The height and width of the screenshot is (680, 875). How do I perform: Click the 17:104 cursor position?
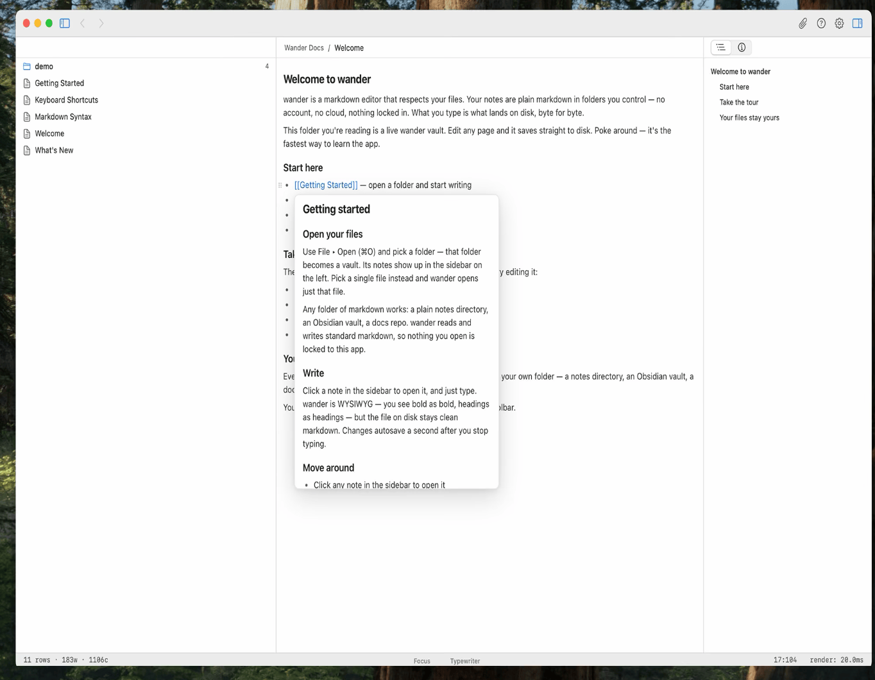pos(785,660)
